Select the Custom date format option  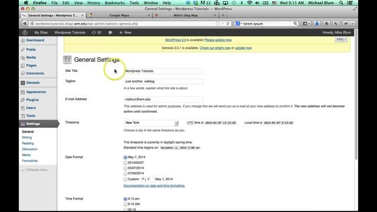click(125, 179)
